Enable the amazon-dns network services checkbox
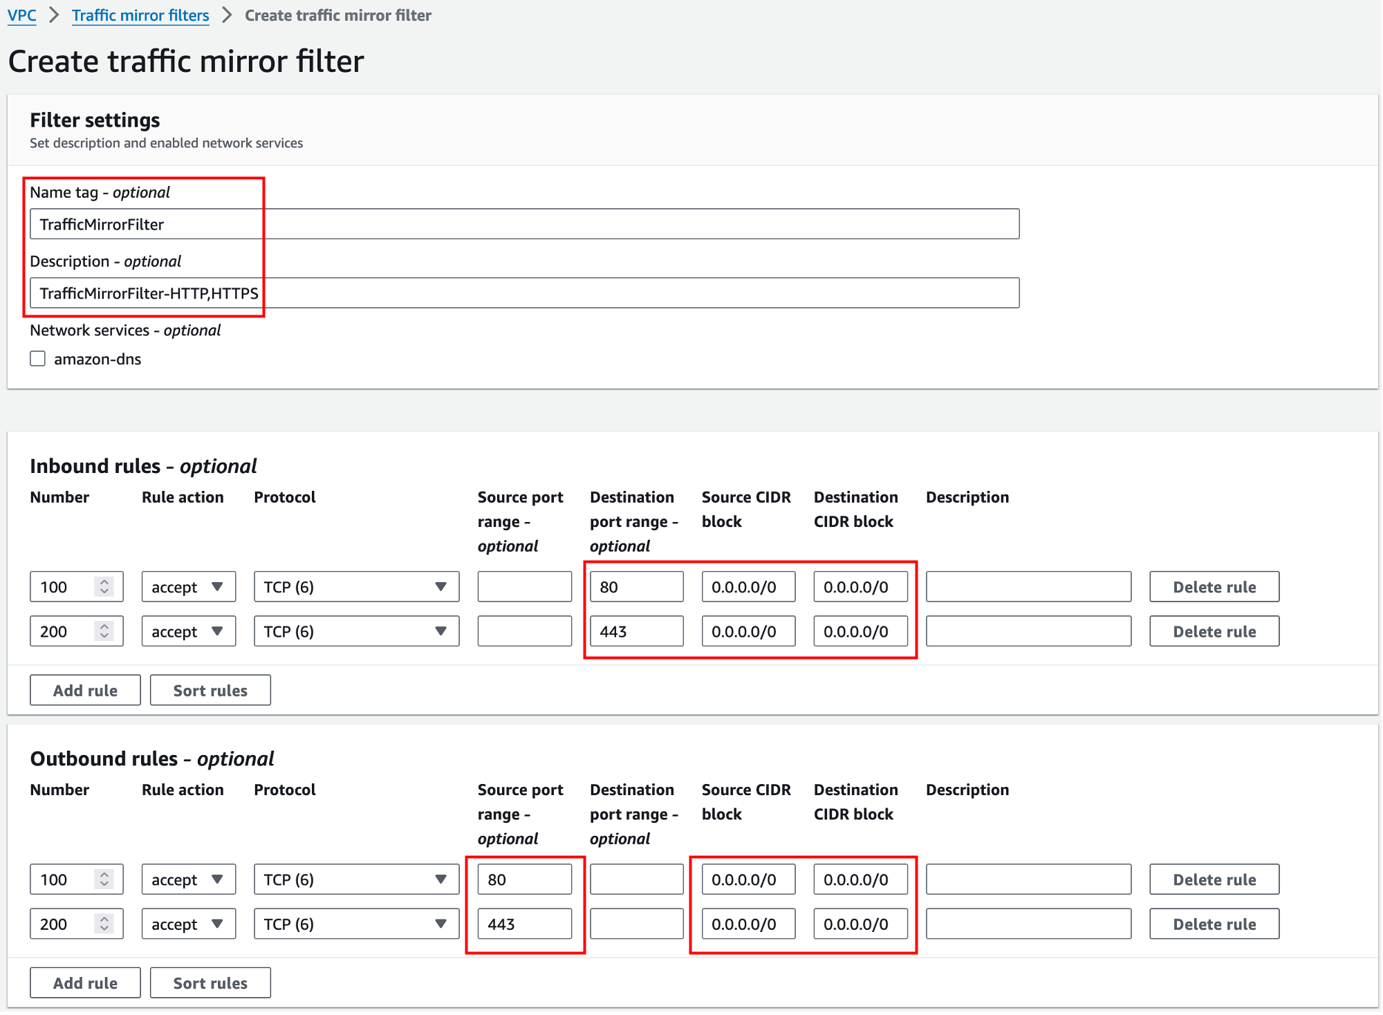Image resolution: width=1383 pixels, height=1015 pixels. (x=38, y=359)
